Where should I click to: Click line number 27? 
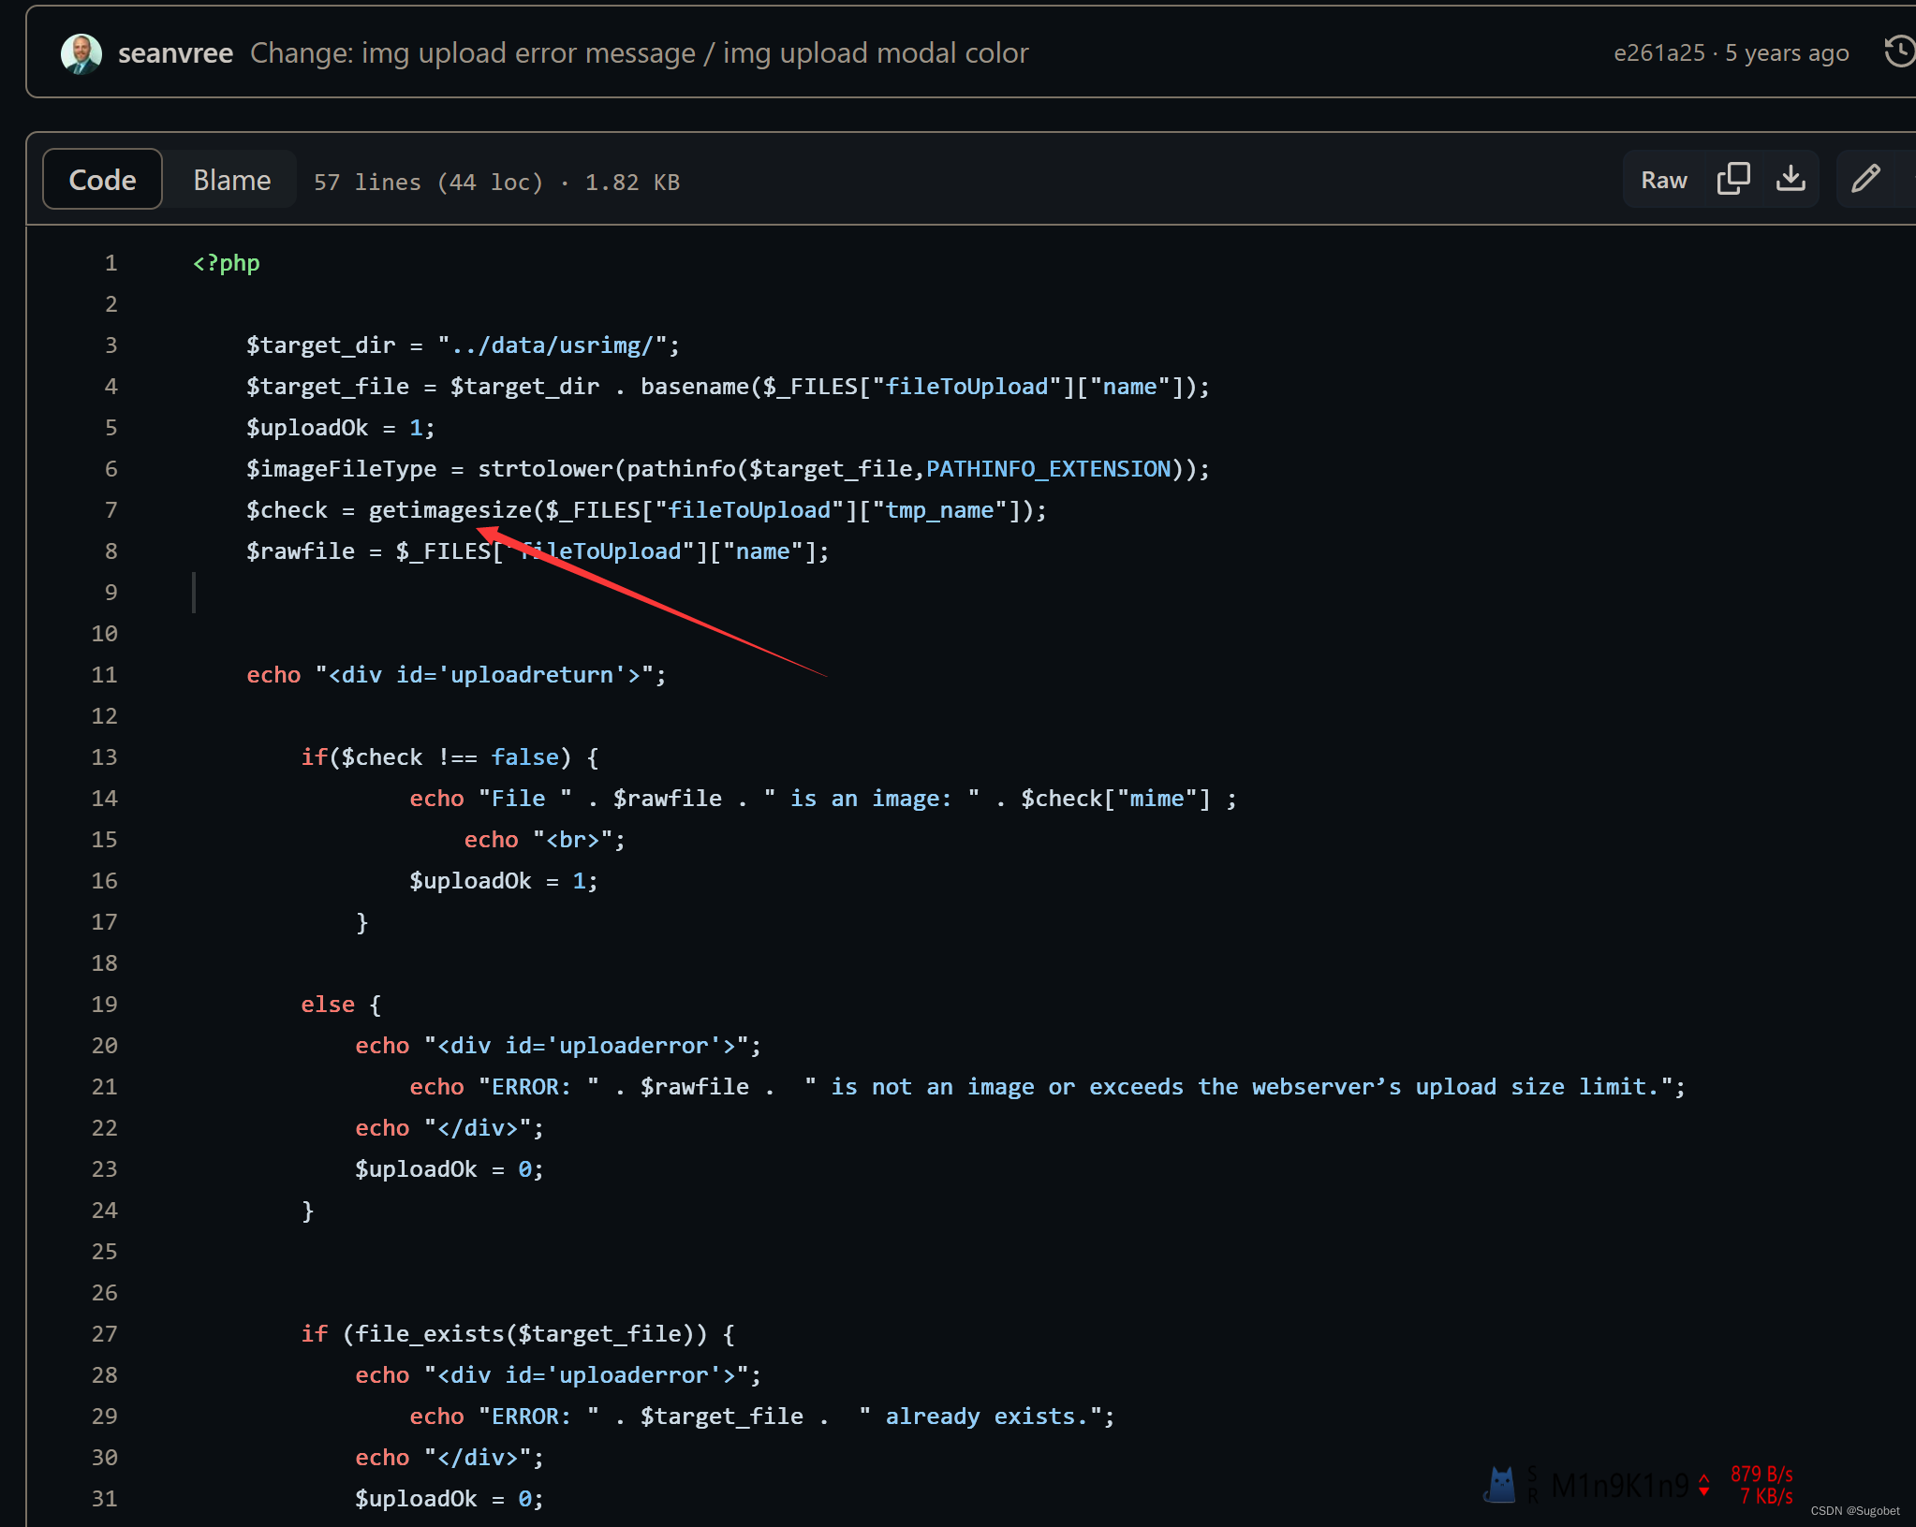click(104, 1334)
